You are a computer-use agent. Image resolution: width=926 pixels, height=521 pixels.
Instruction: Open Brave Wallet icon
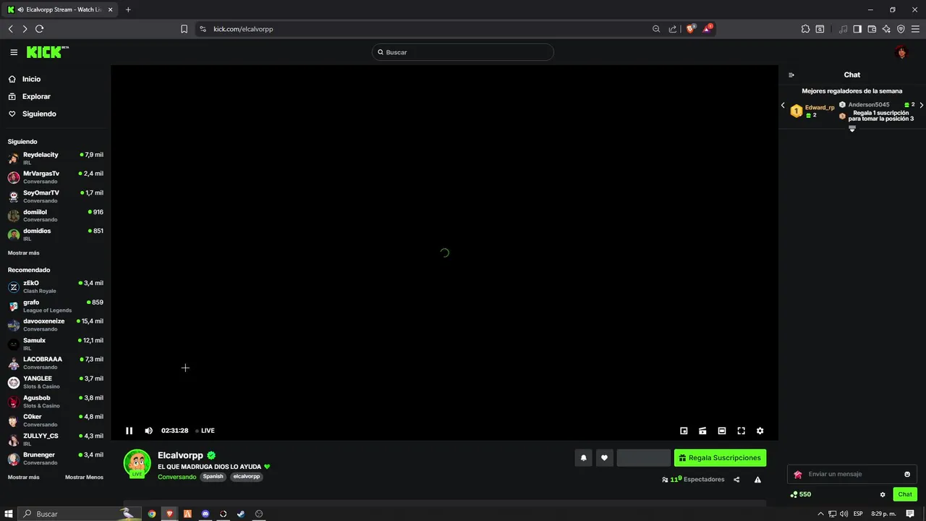tap(872, 29)
